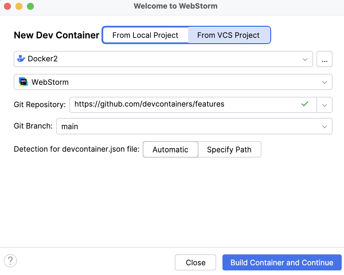Click Build Container and Continue

click(282, 262)
